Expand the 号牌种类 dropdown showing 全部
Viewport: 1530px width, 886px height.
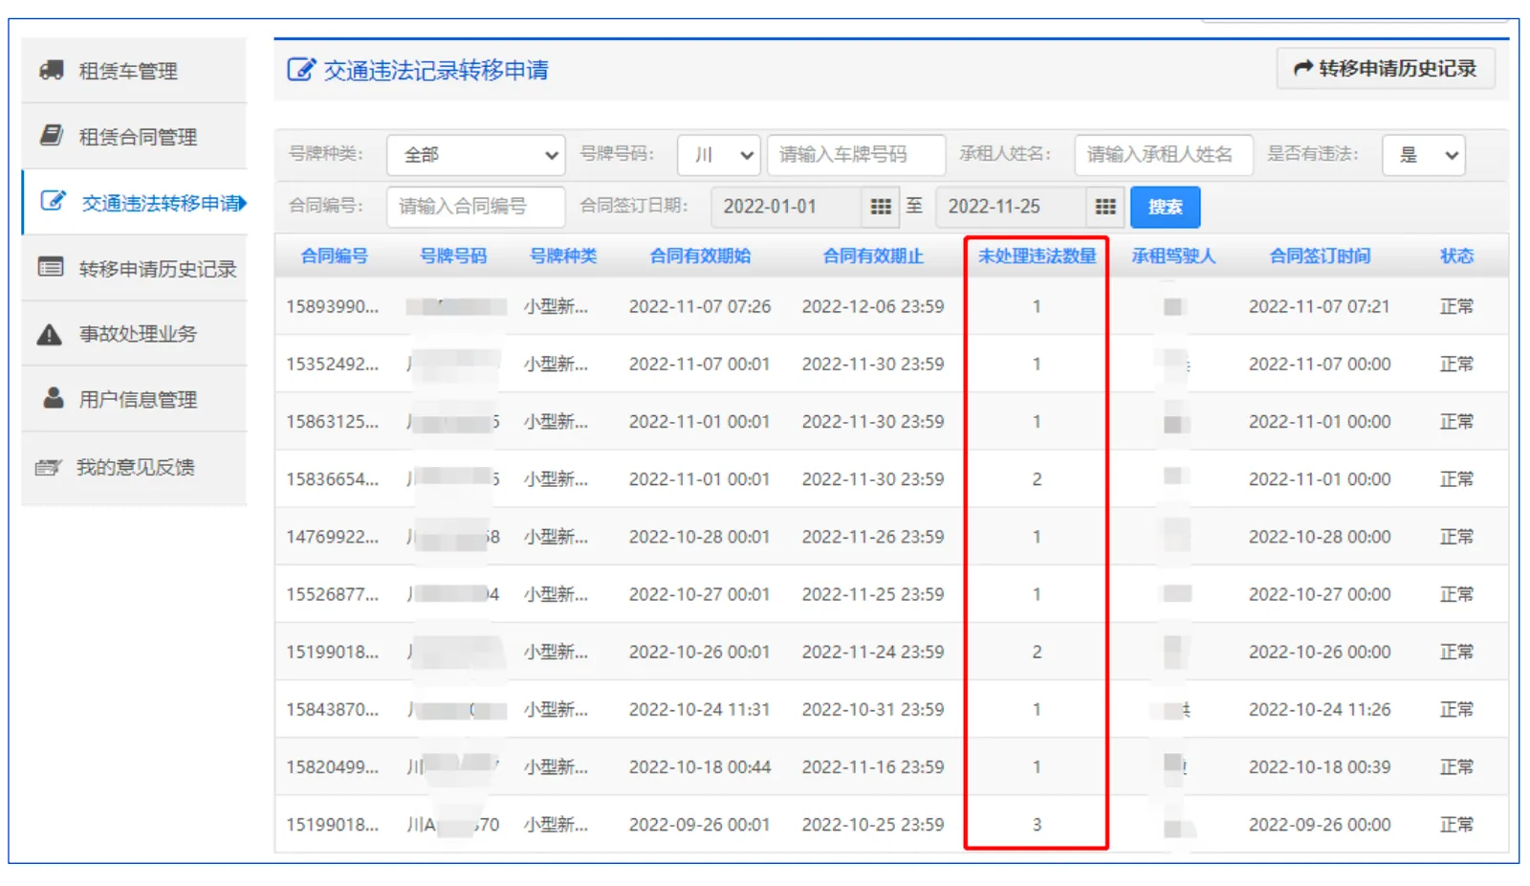(x=476, y=155)
